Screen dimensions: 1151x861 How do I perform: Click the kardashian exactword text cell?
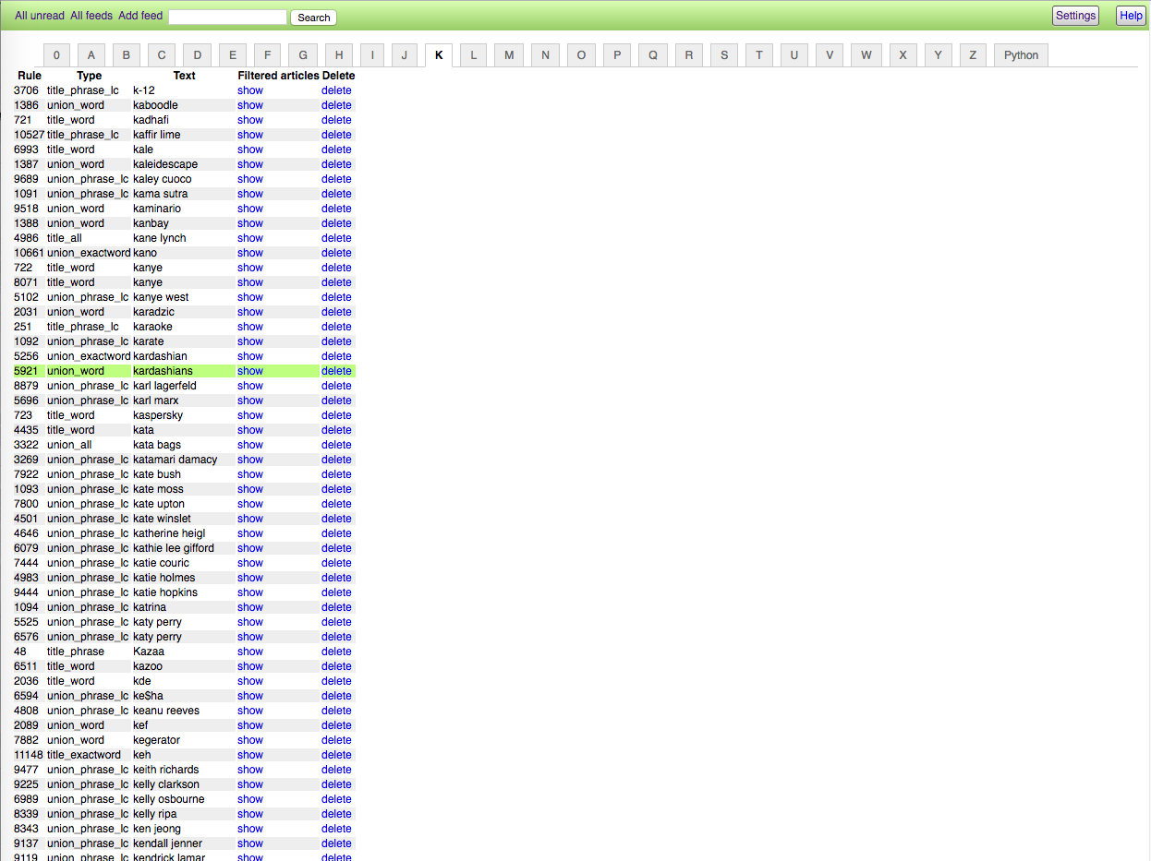(x=160, y=356)
